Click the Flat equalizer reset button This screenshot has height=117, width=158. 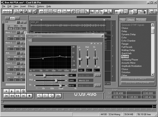[x=74, y=70]
